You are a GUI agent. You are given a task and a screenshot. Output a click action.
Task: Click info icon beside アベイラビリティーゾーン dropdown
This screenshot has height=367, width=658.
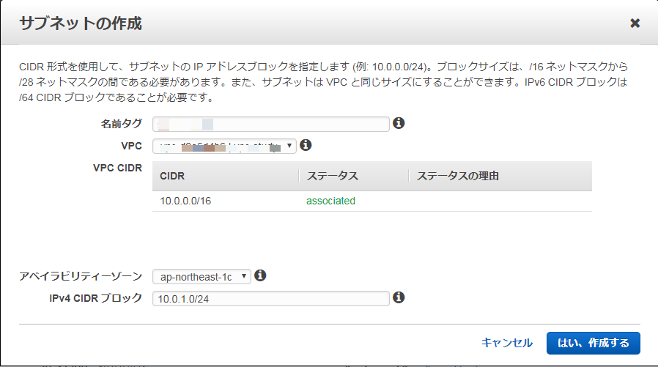point(260,276)
